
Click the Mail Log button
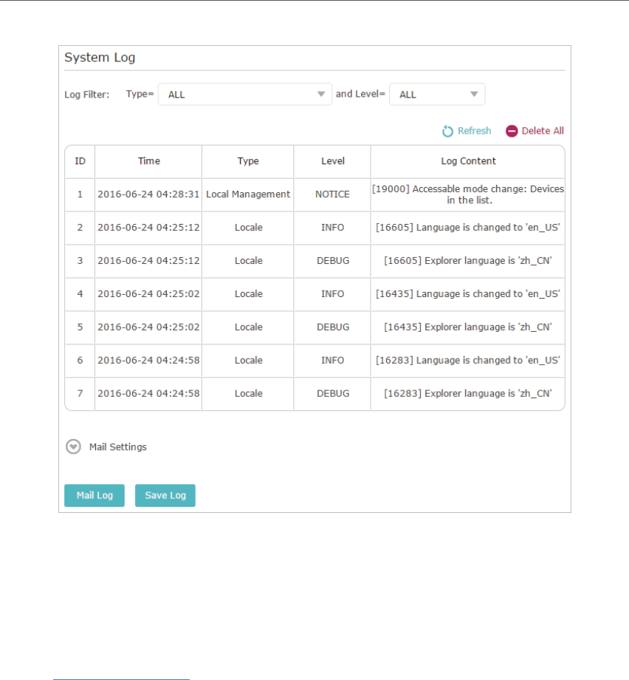coord(94,495)
